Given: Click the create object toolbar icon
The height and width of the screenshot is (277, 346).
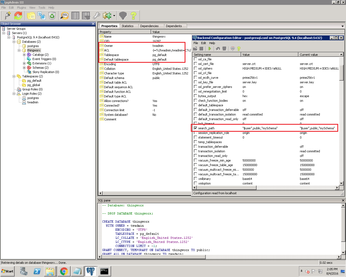Looking at the screenshot, I should coord(41,16).
